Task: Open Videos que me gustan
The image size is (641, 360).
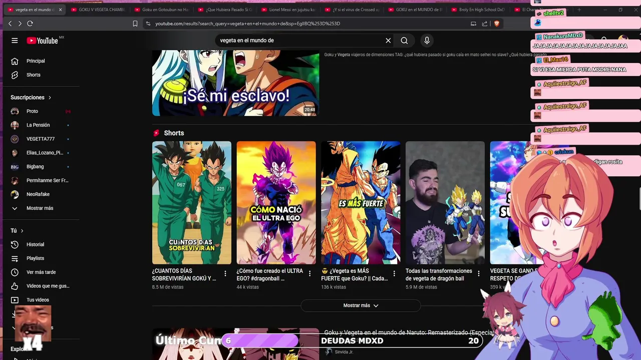Action: point(41,286)
